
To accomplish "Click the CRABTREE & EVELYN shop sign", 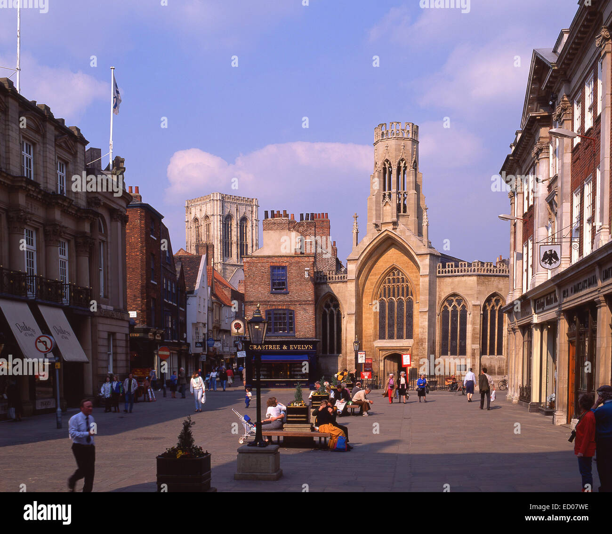I will (282, 347).
